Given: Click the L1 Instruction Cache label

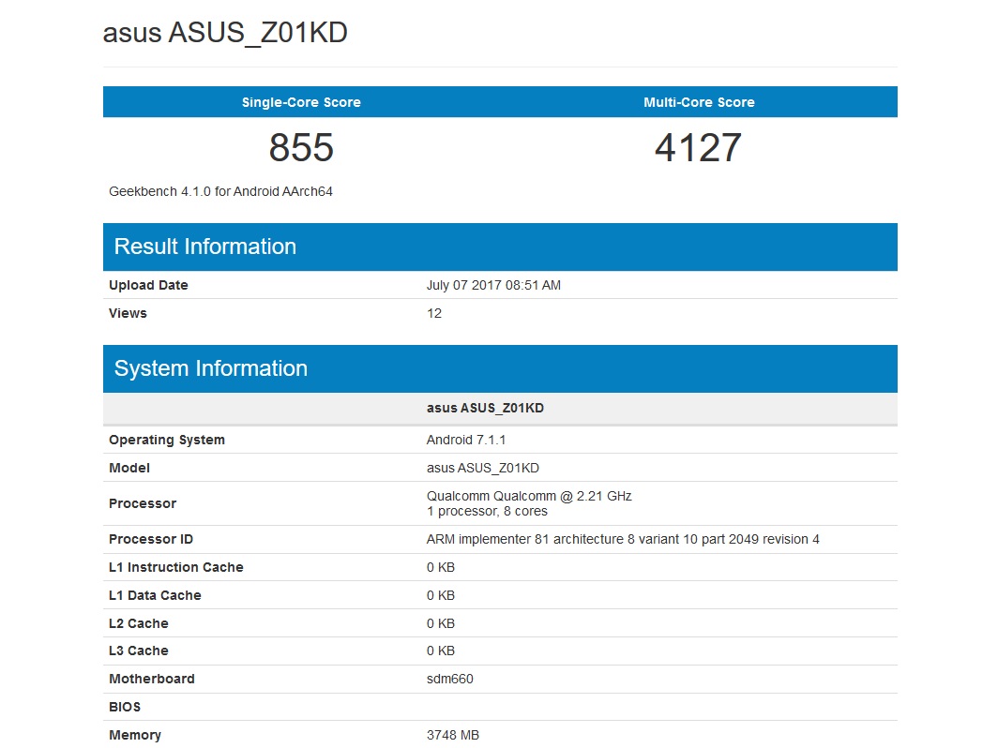Looking at the screenshot, I should 176,567.
